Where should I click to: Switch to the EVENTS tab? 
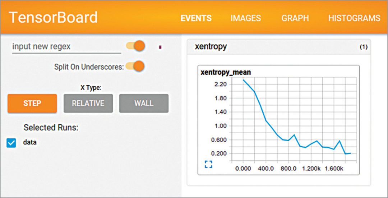click(196, 18)
